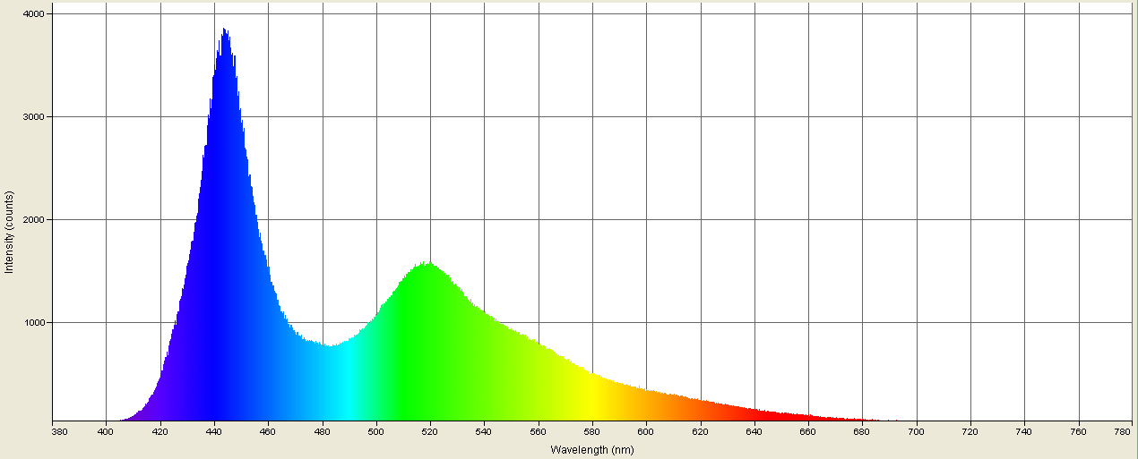Click the 460 wavelength tick label
Image resolution: width=1138 pixels, height=459 pixels.
[269, 432]
